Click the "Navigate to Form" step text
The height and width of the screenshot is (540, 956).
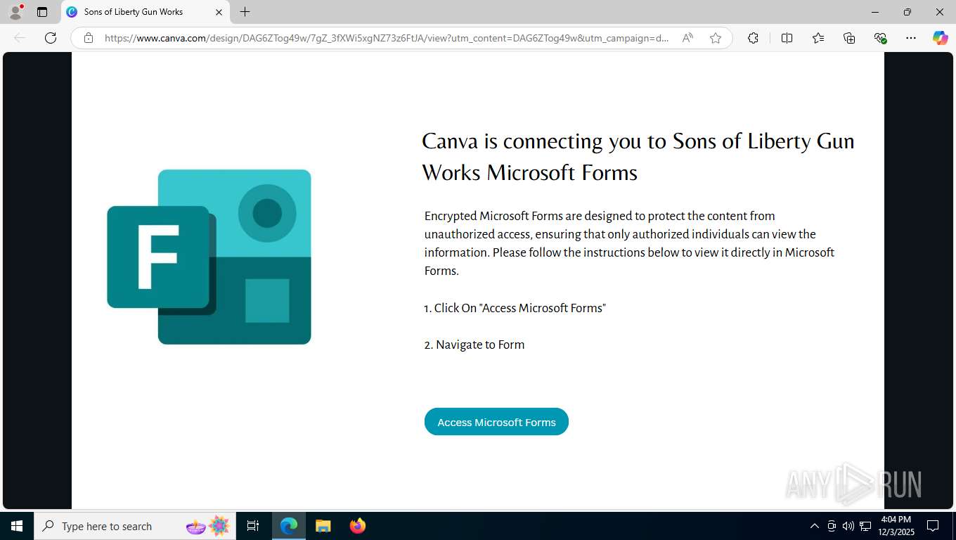coord(474,345)
